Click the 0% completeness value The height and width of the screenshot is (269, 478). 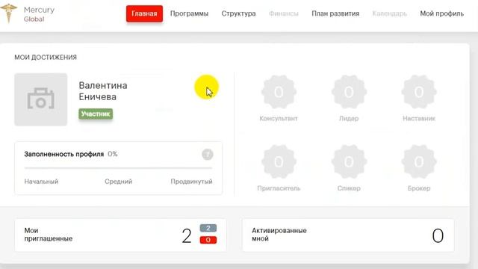click(x=113, y=154)
